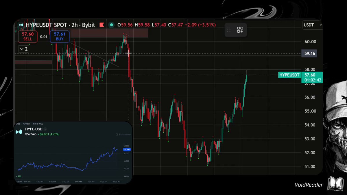Click the VoidReader text label
The width and height of the screenshot is (347, 195).
click(309, 185)
